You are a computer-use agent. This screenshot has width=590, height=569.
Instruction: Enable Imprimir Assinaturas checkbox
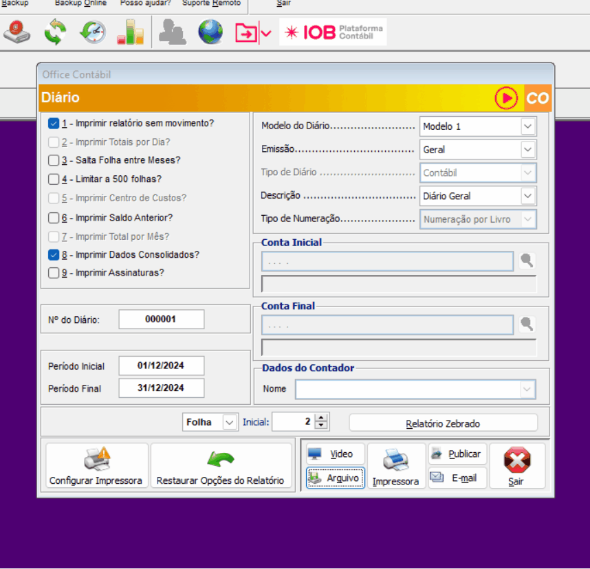[54, 273]
